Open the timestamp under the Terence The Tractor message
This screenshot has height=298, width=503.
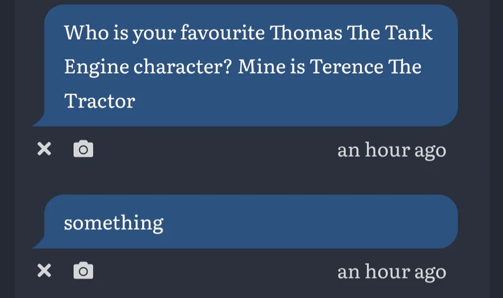coord(392,150)
